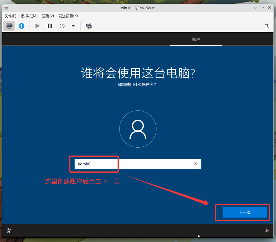Click the account name input field
This screenshot has width=276, height=242.
click(x=138, y=164)
